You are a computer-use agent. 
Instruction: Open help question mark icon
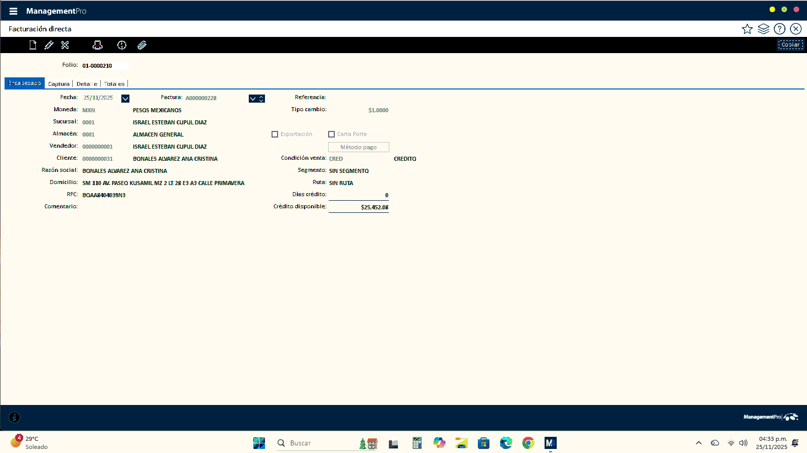coord(779,29)
